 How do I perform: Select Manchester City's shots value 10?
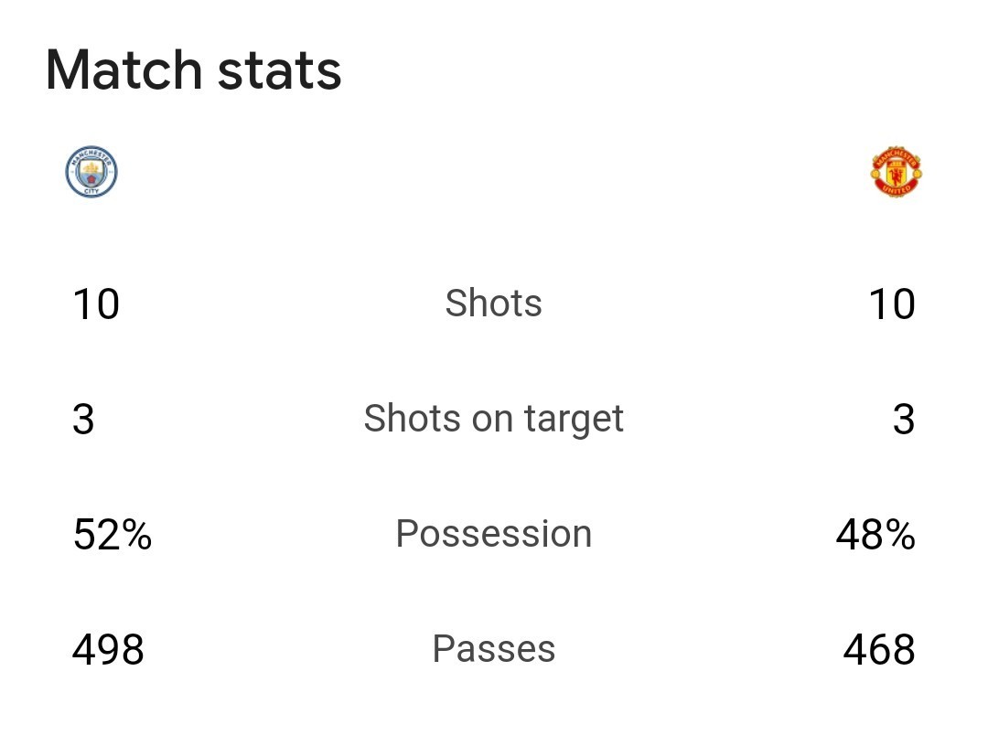click(x=96, y=304)
